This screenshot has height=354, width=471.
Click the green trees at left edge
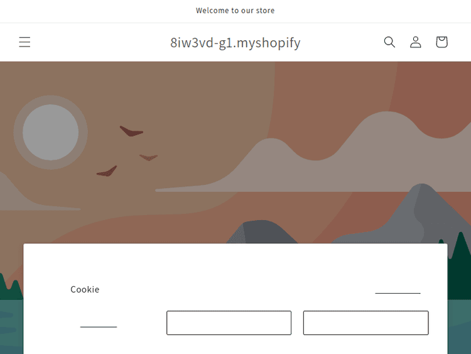click(x=11, y=286)
